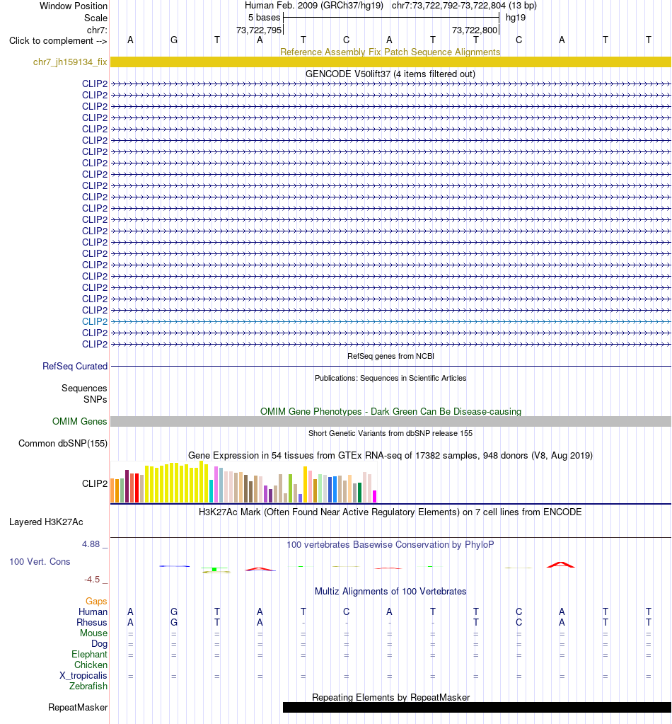Screen dimensions: 672x724
Task: Open the 'GENCODE V50lift37 (4 items filtered out)' title
Action: point(390,74)
